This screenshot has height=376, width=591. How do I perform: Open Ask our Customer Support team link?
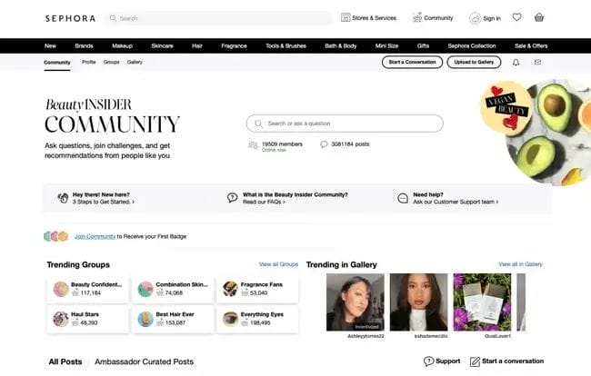(x=456, y=203)
